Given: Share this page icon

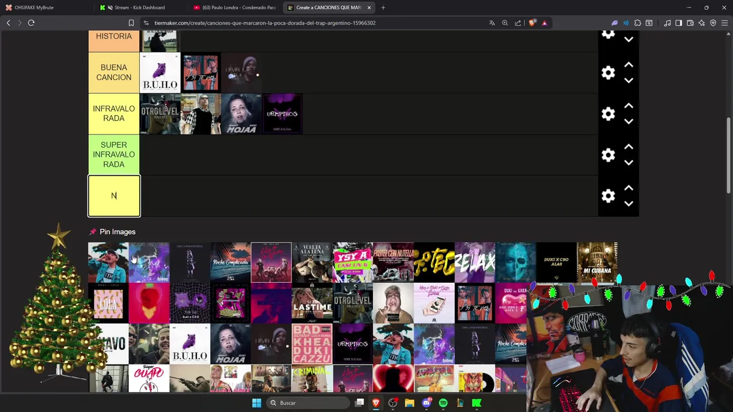Looking at the screenshot, I should pos(518,23).
